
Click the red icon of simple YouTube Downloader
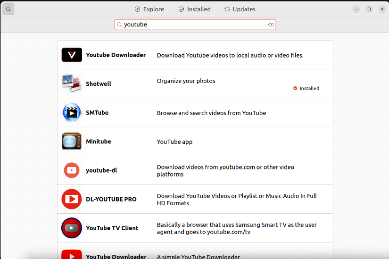click(72, 254)
